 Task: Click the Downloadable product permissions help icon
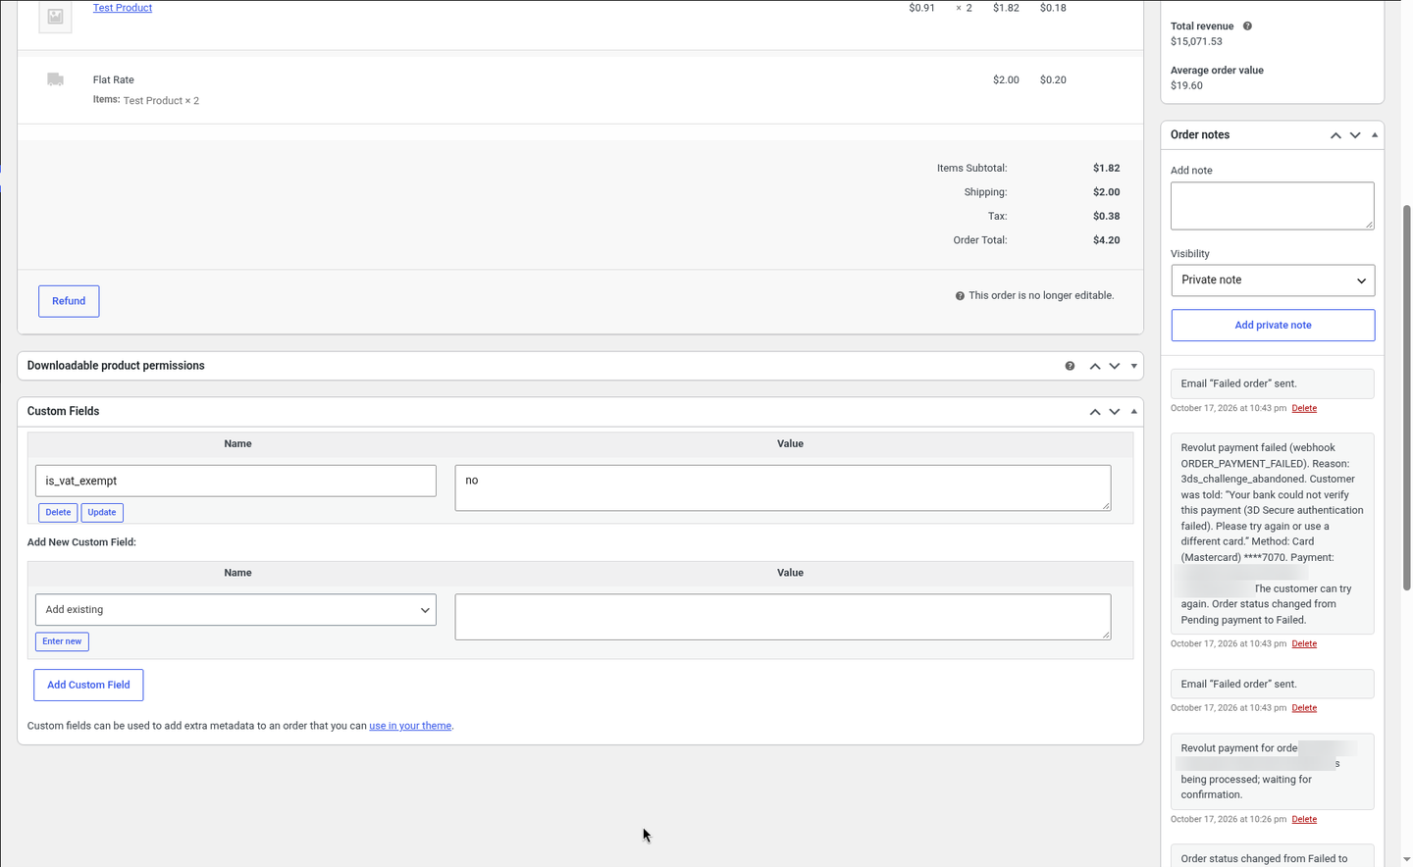[x=1070, y=366]
